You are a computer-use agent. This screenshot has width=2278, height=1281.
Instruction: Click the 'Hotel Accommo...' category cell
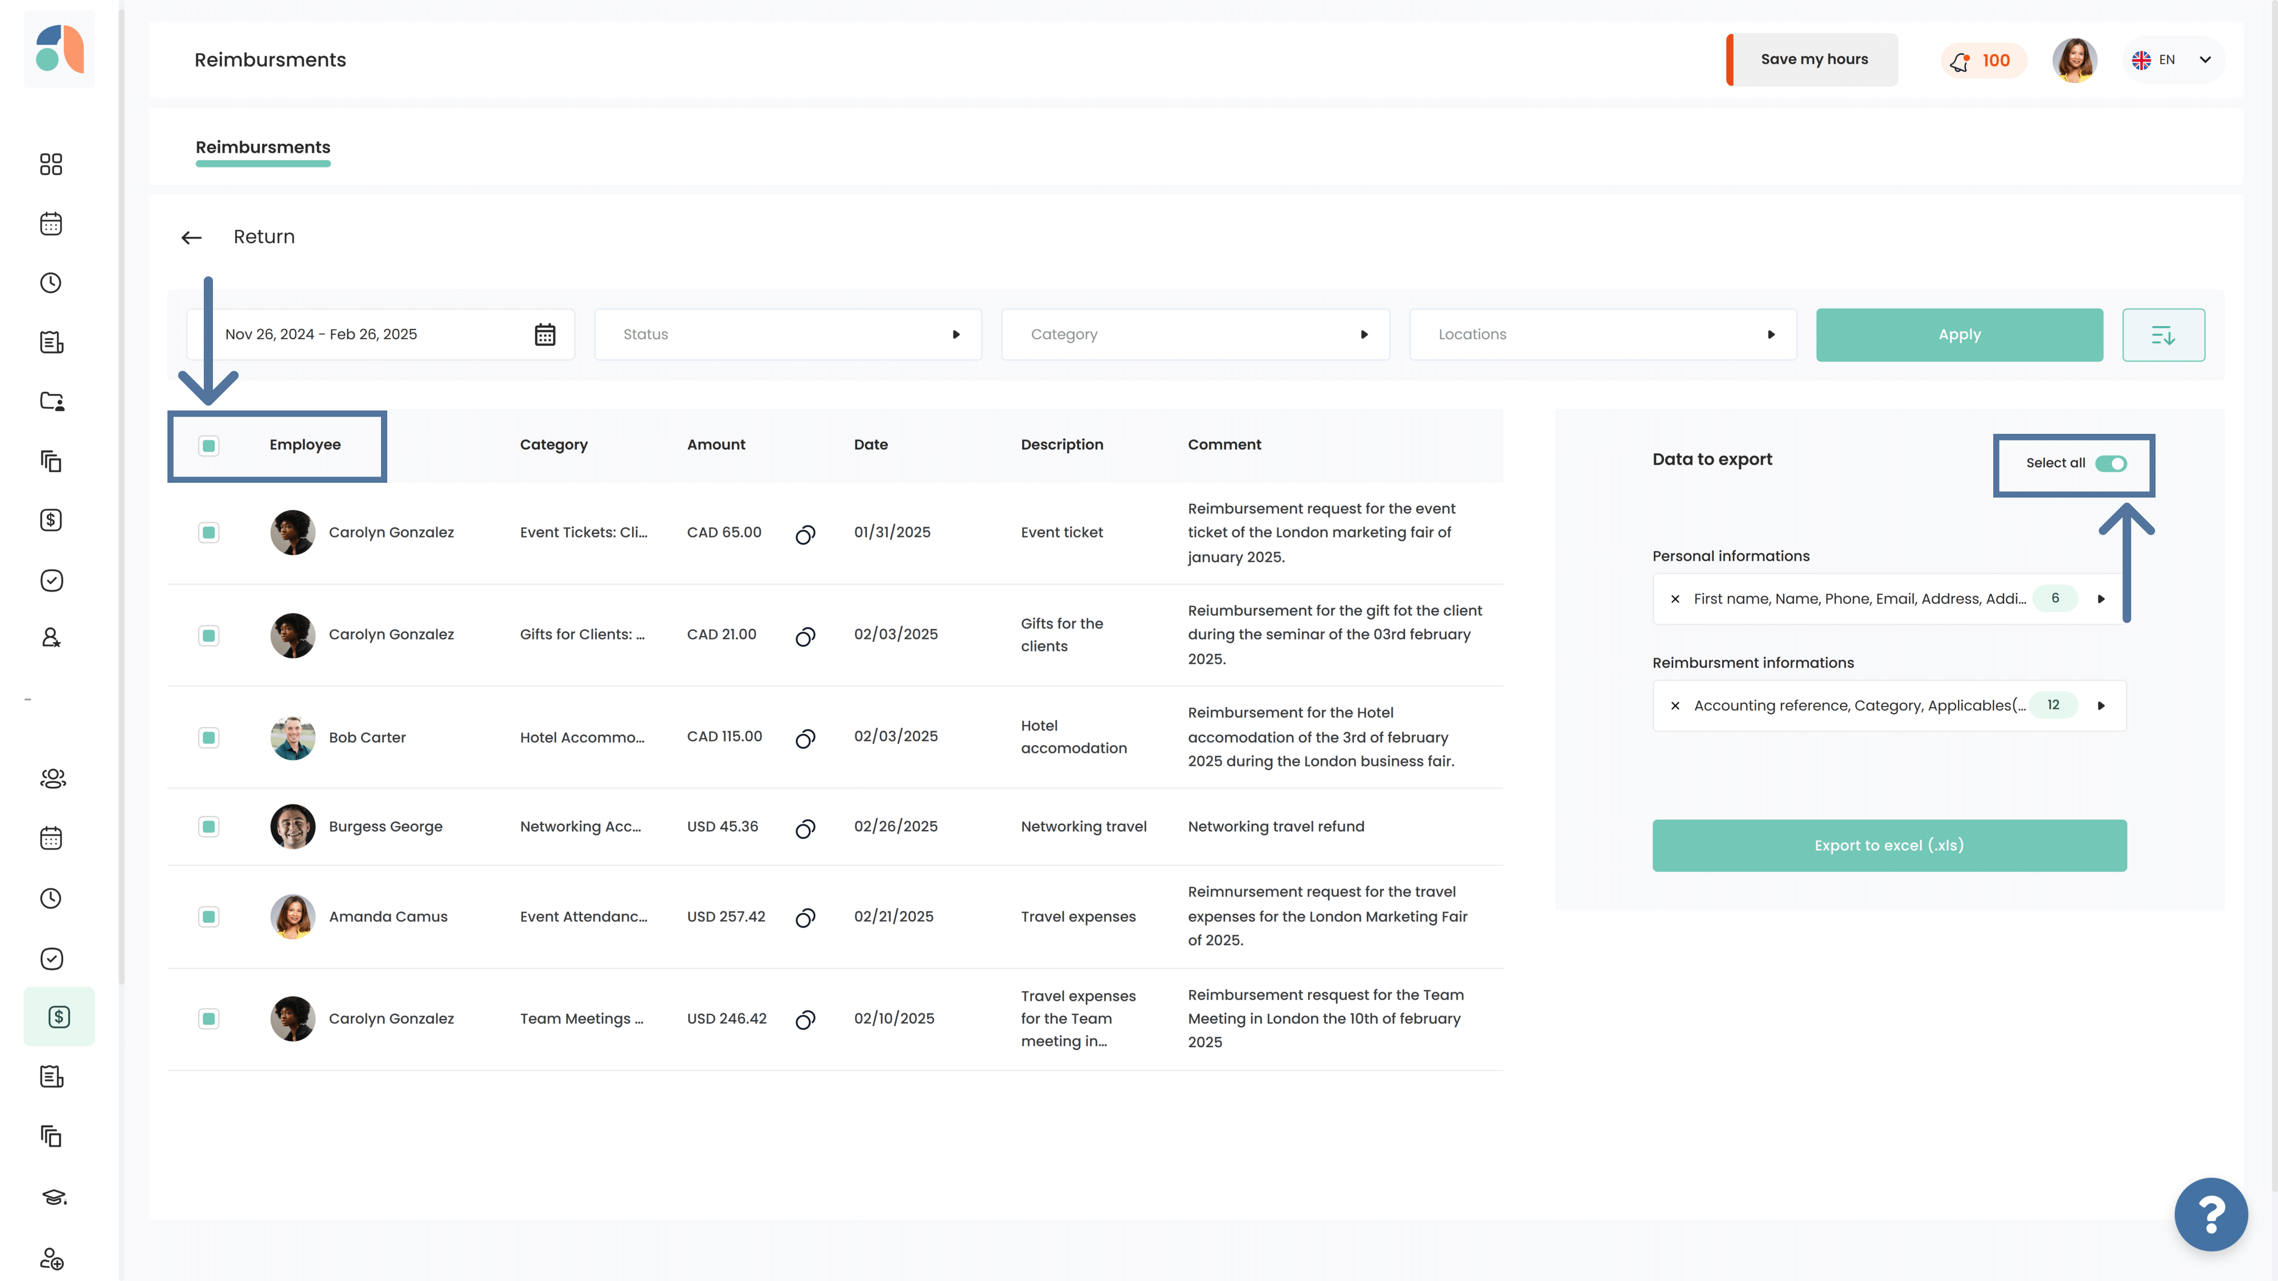[582, 737]
